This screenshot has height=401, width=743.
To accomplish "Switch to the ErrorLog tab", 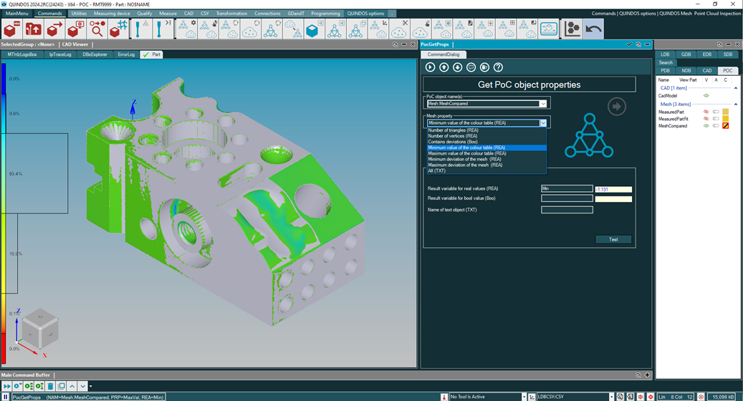I will pos(126,54).
